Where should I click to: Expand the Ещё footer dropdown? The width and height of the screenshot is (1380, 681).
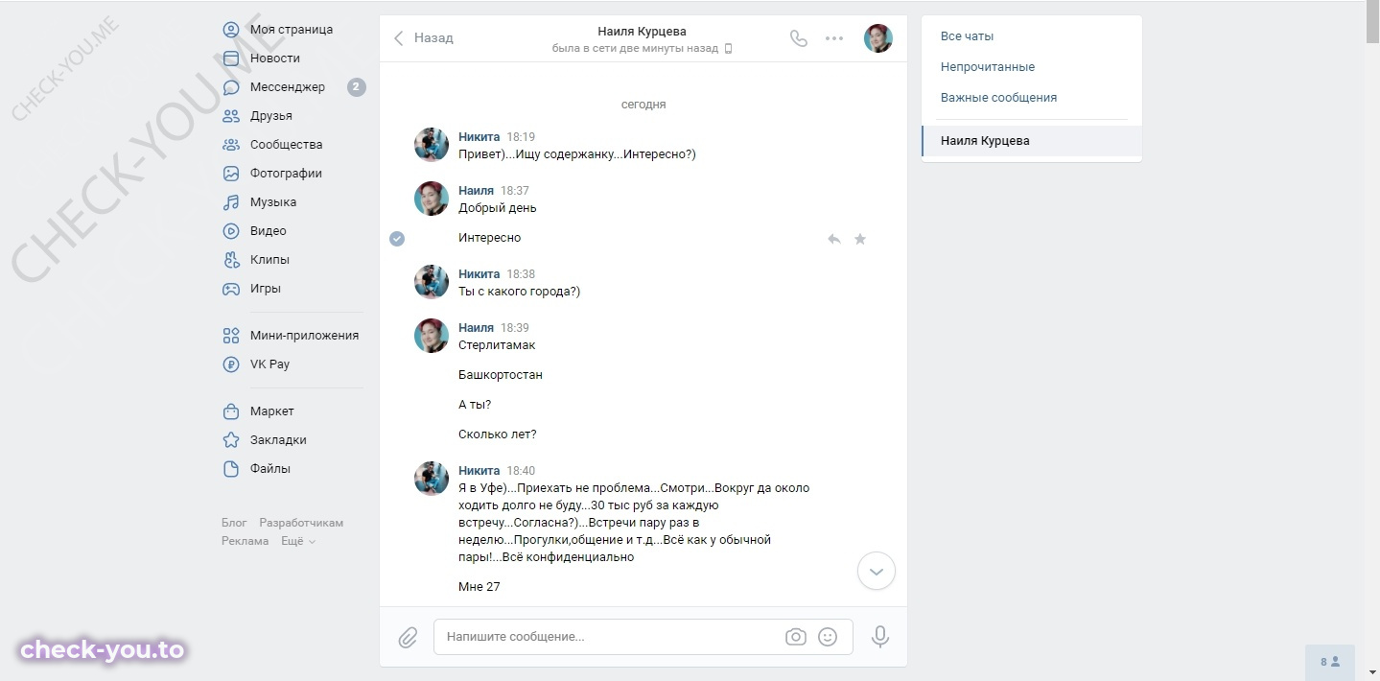pyautogui.click(x=298, y=541)
